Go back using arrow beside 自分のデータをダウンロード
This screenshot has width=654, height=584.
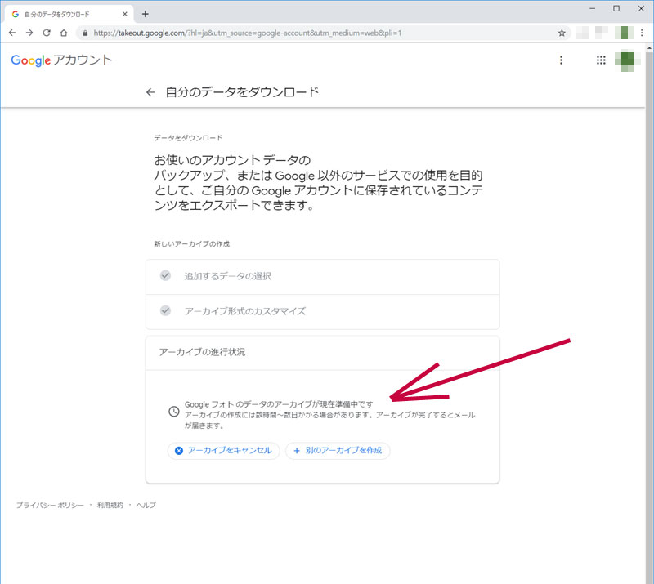coord(150,92)
